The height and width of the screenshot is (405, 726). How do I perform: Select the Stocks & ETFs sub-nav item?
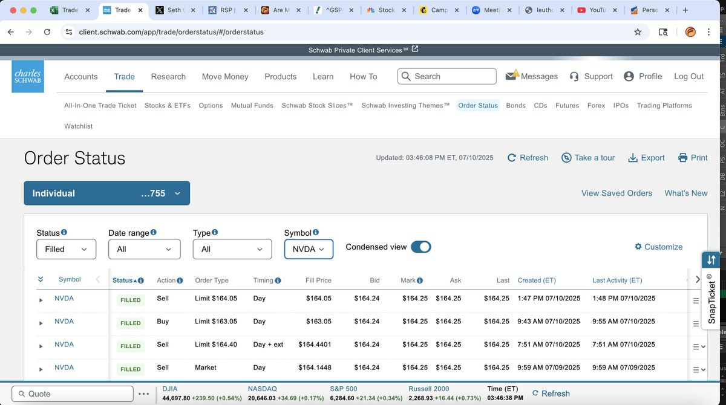click(168, 105)
